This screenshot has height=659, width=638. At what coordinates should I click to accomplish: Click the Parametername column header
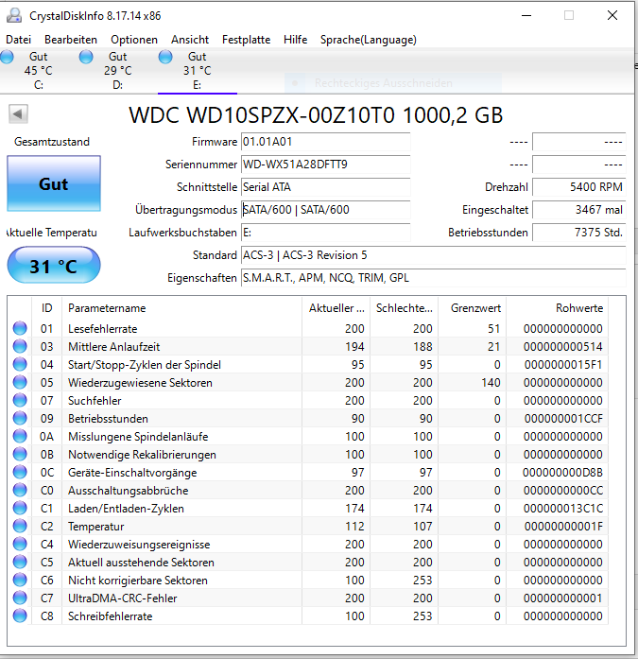[181, 308]
